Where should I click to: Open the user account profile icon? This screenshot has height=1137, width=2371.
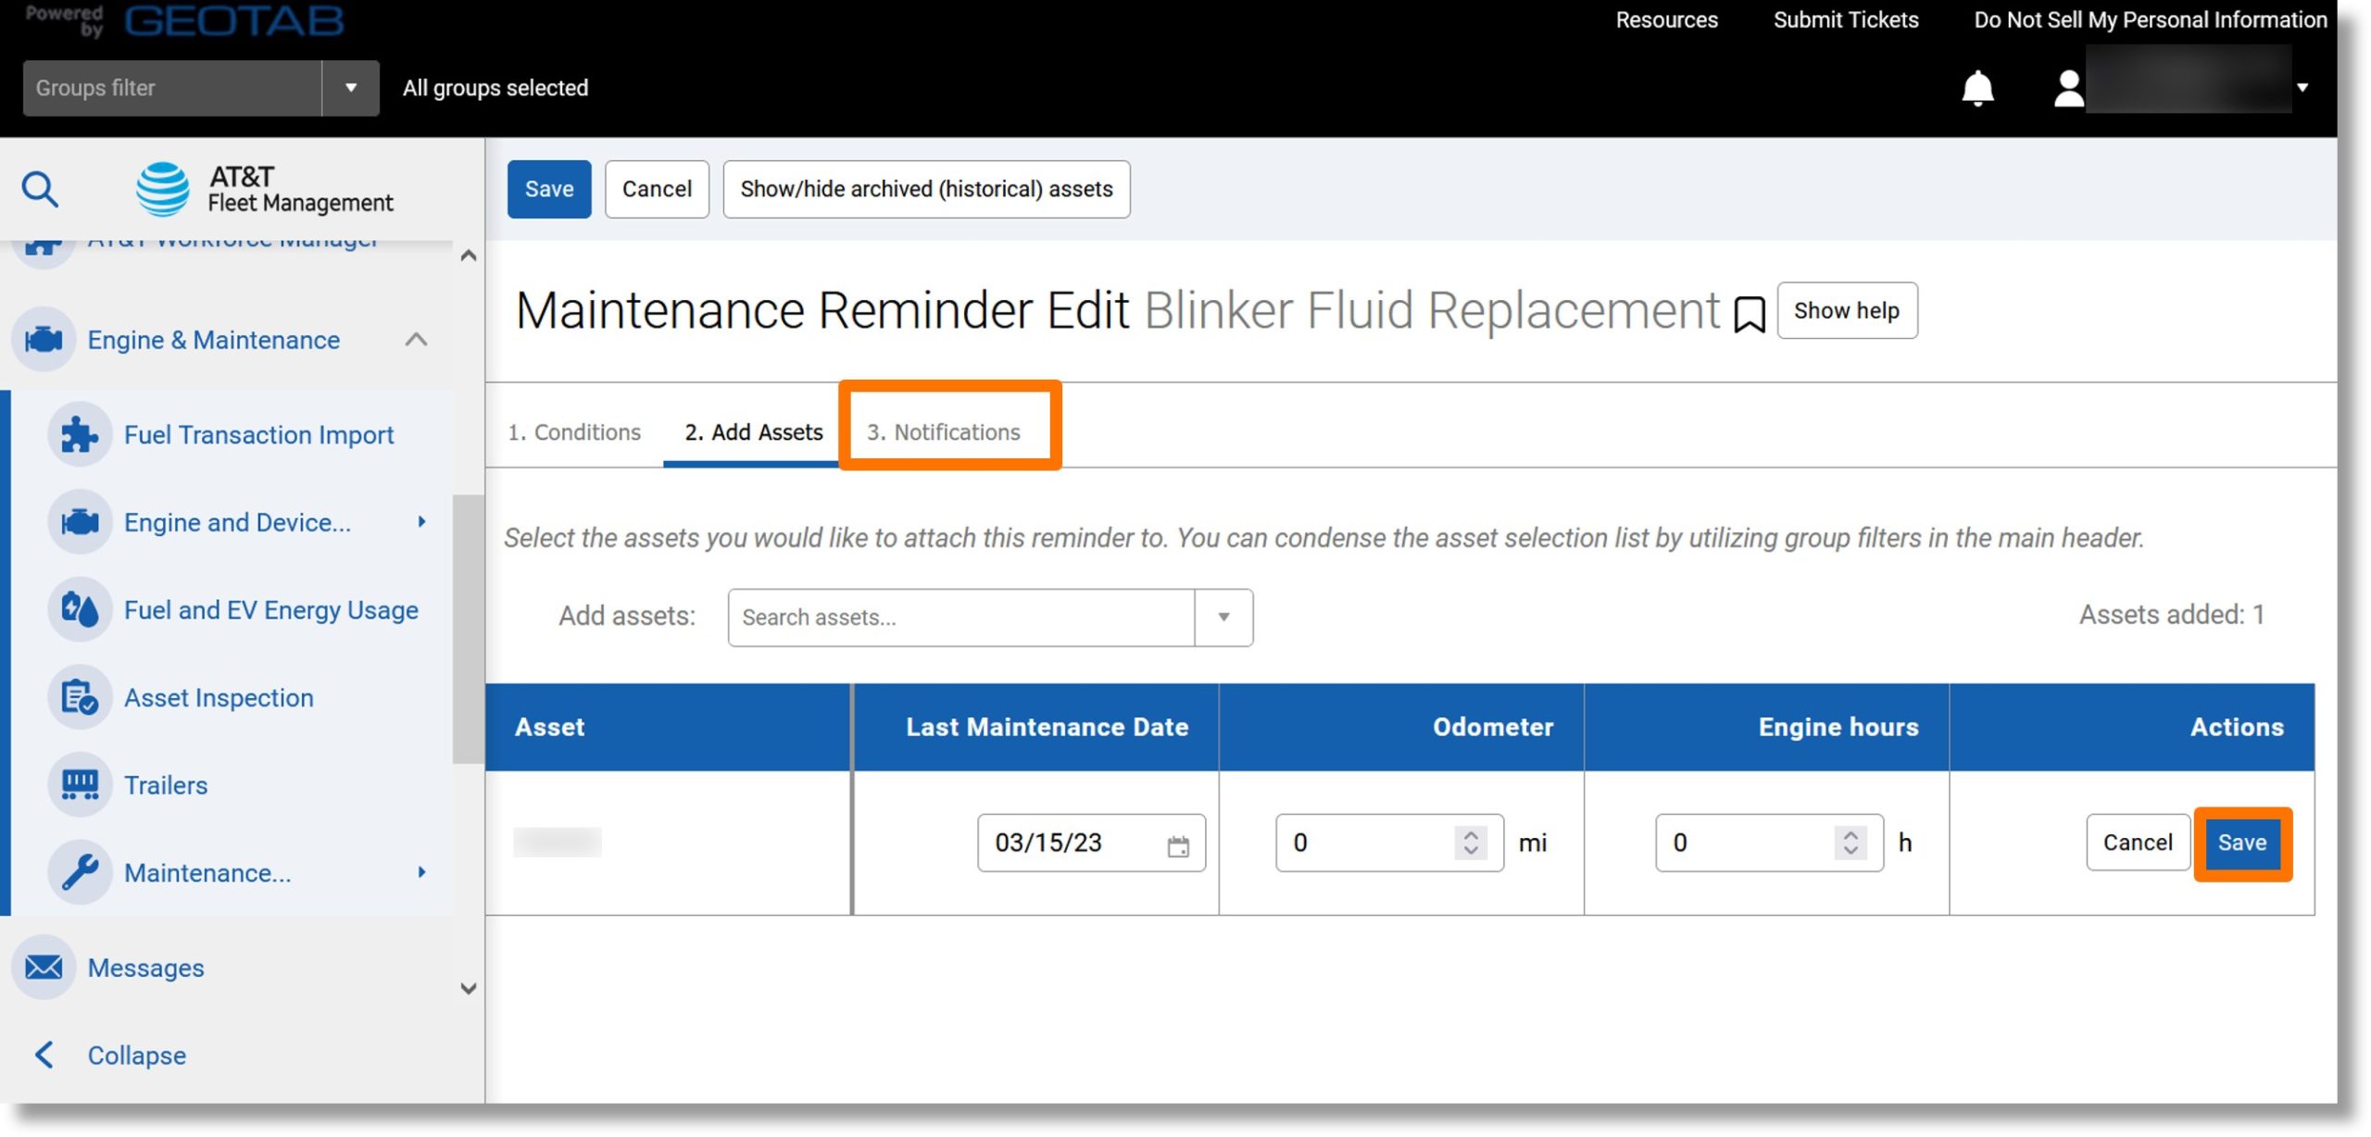point(2068,89)
